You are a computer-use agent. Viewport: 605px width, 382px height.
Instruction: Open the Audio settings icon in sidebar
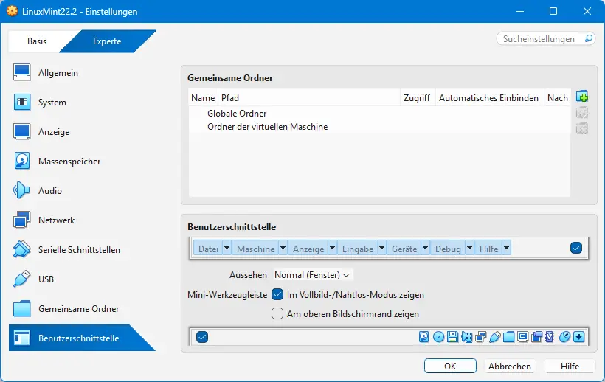[x=22, y=191]
